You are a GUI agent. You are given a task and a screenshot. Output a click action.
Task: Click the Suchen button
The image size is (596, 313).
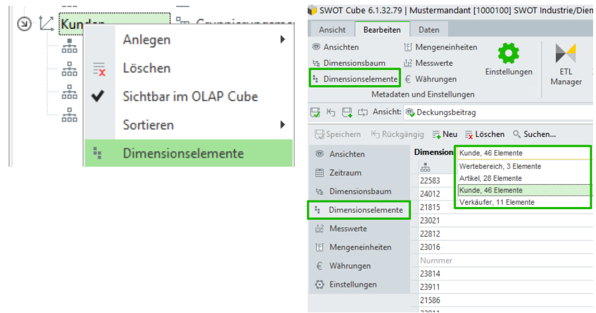click(x=534, y=134)
